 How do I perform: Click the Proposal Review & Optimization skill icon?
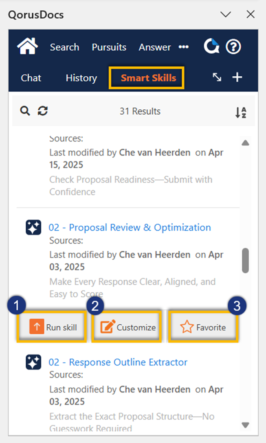tap(33, 228)
